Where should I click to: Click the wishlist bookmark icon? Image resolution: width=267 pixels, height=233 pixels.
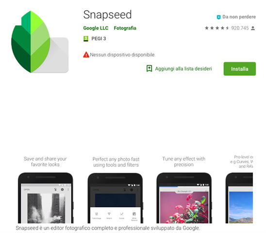point(150,69)
